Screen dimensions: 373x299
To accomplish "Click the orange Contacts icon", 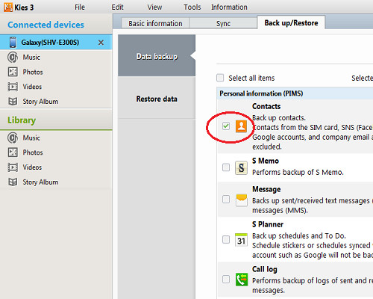I will [241, 126].
